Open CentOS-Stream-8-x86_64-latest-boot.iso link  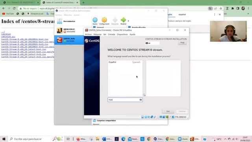[x=24, y=49]
